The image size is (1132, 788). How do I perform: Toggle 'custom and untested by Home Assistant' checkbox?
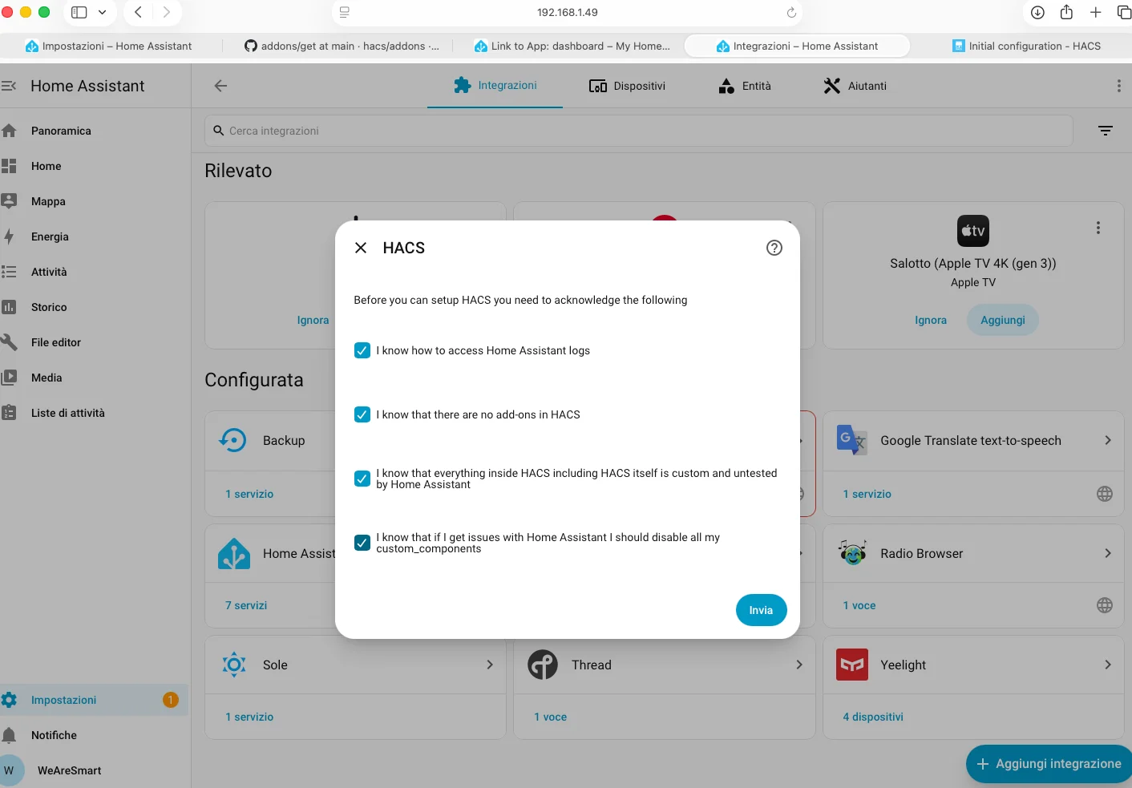tap(362, 479)
